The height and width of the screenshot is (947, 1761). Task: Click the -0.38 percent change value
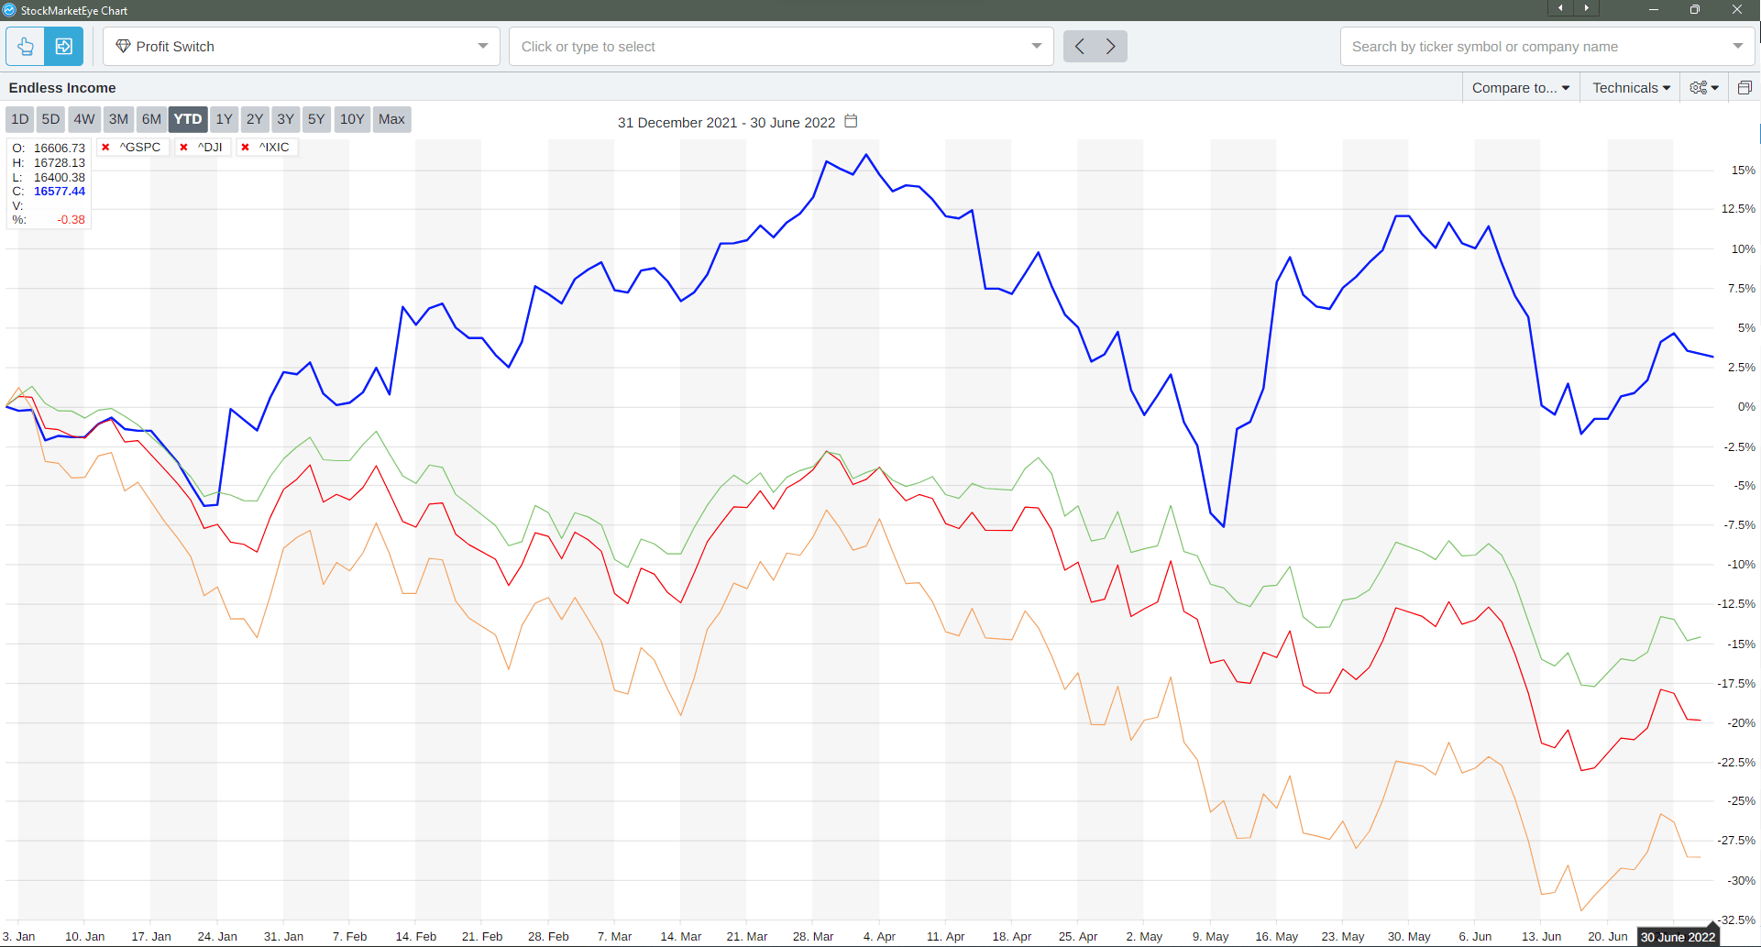click(71, 220)
